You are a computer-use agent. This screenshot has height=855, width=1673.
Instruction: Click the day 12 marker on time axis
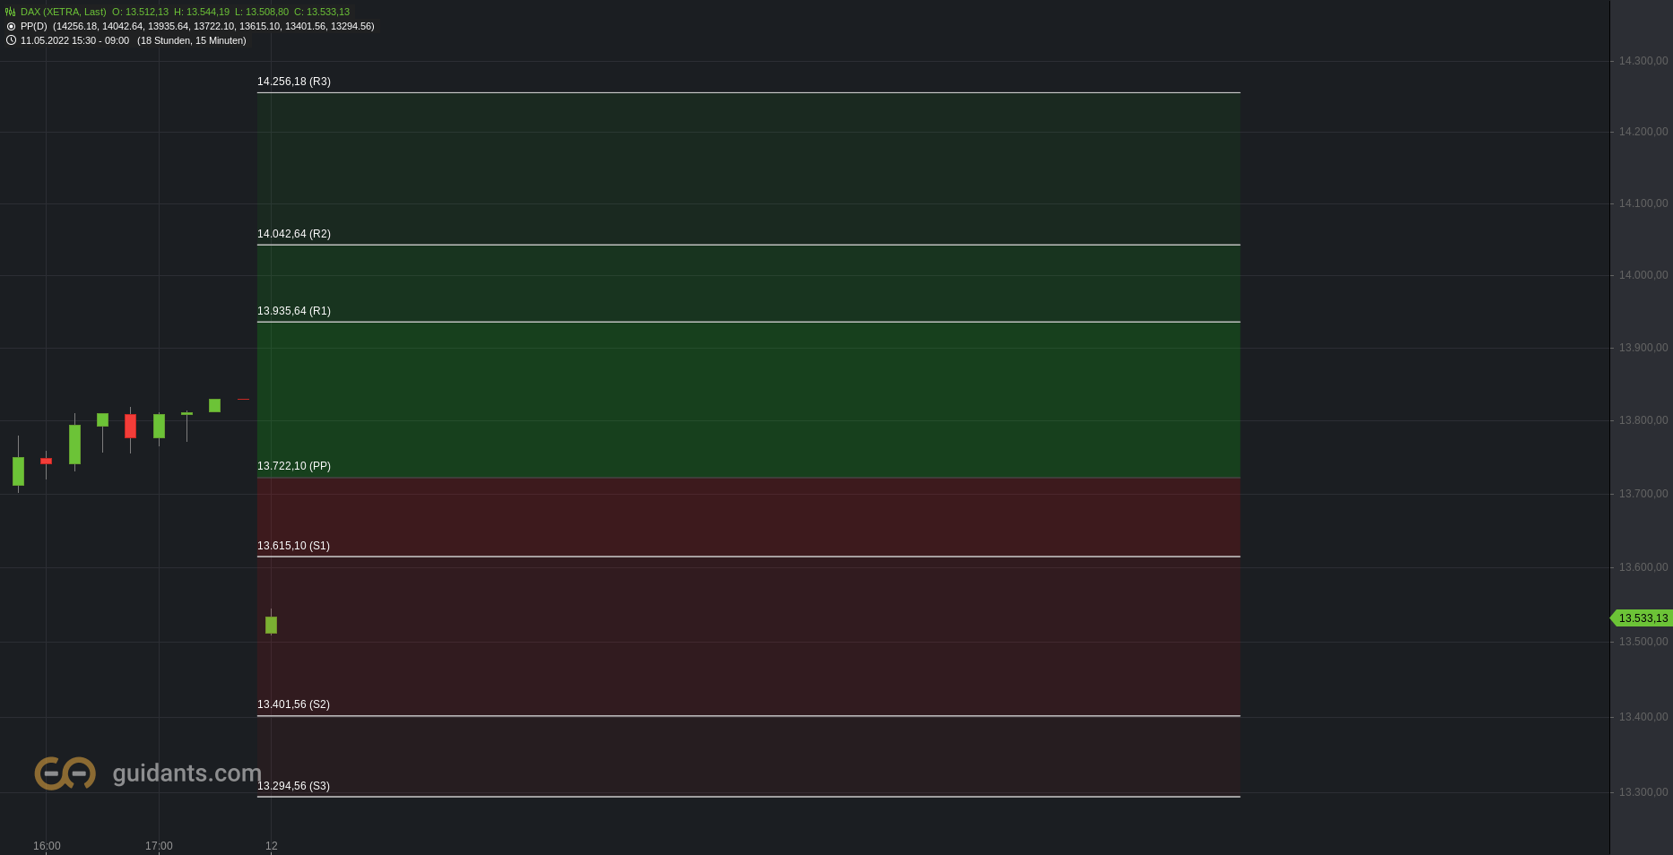[x=272, y=846]
